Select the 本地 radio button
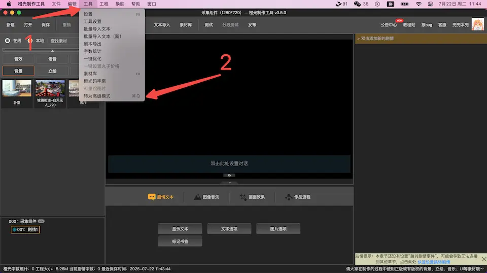The width and height of the screenshot is (487, 273). tap(30, 41)
